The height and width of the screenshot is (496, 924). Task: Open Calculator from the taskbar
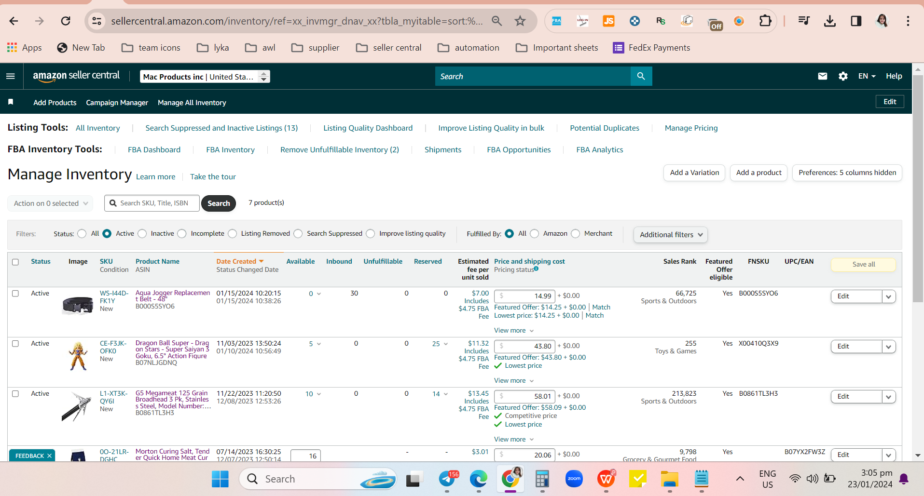click(542, 479)
